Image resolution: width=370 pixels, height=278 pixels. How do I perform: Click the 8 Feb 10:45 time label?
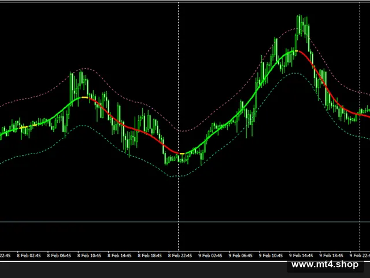coord(89,255)
